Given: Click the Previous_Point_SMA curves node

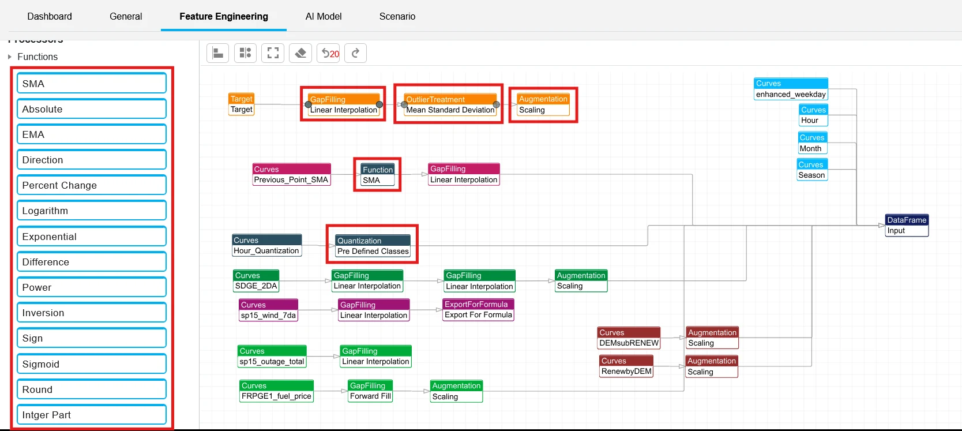Looking at the screenshot, I should (x=291, y=174).
